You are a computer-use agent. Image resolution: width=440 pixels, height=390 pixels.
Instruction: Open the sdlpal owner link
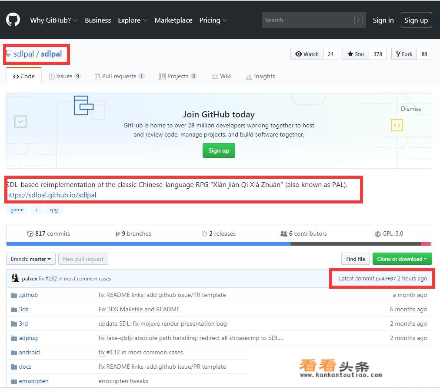23,53
